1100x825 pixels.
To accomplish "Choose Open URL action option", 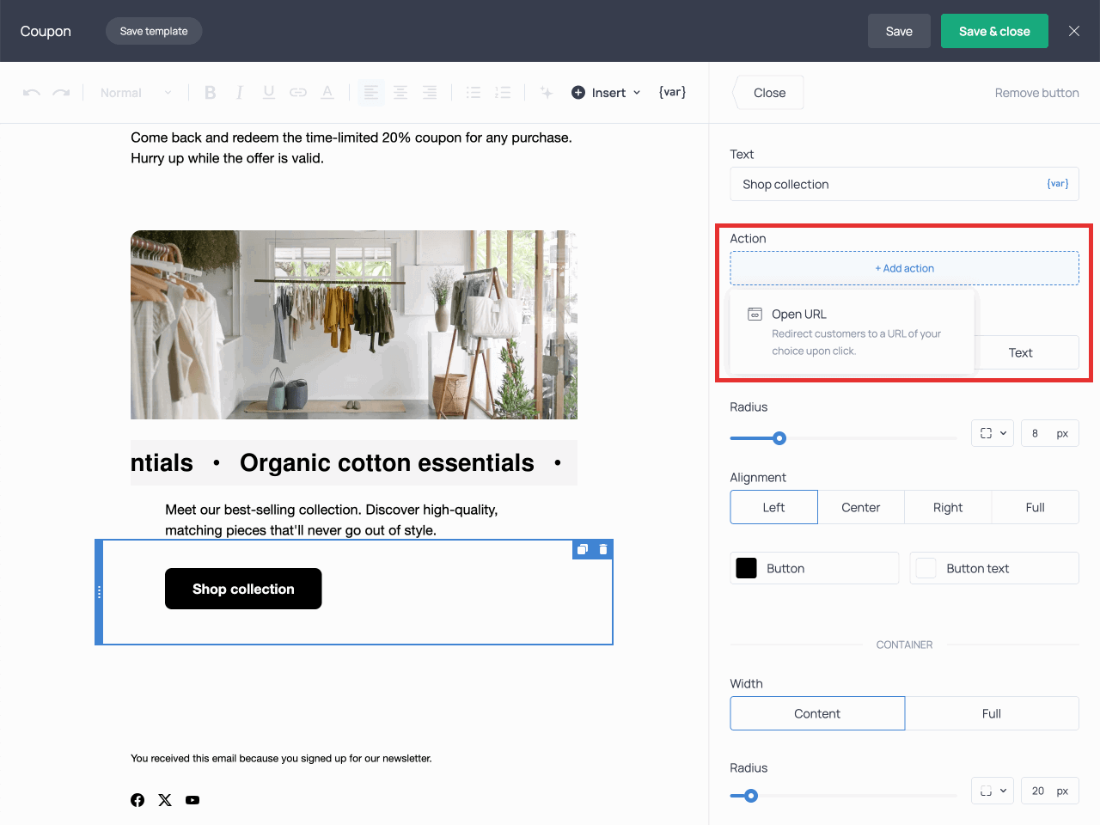I will click(x=851, y=332).
